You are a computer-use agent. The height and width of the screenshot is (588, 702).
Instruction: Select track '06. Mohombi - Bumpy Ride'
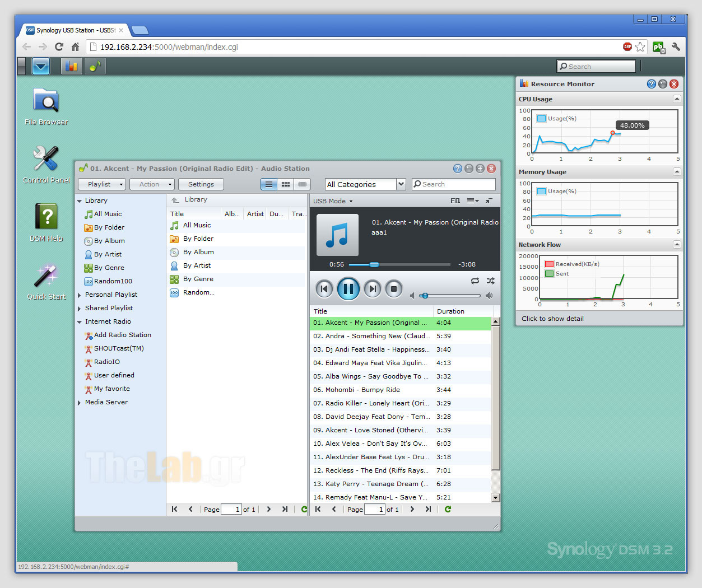tap(401, 390)
